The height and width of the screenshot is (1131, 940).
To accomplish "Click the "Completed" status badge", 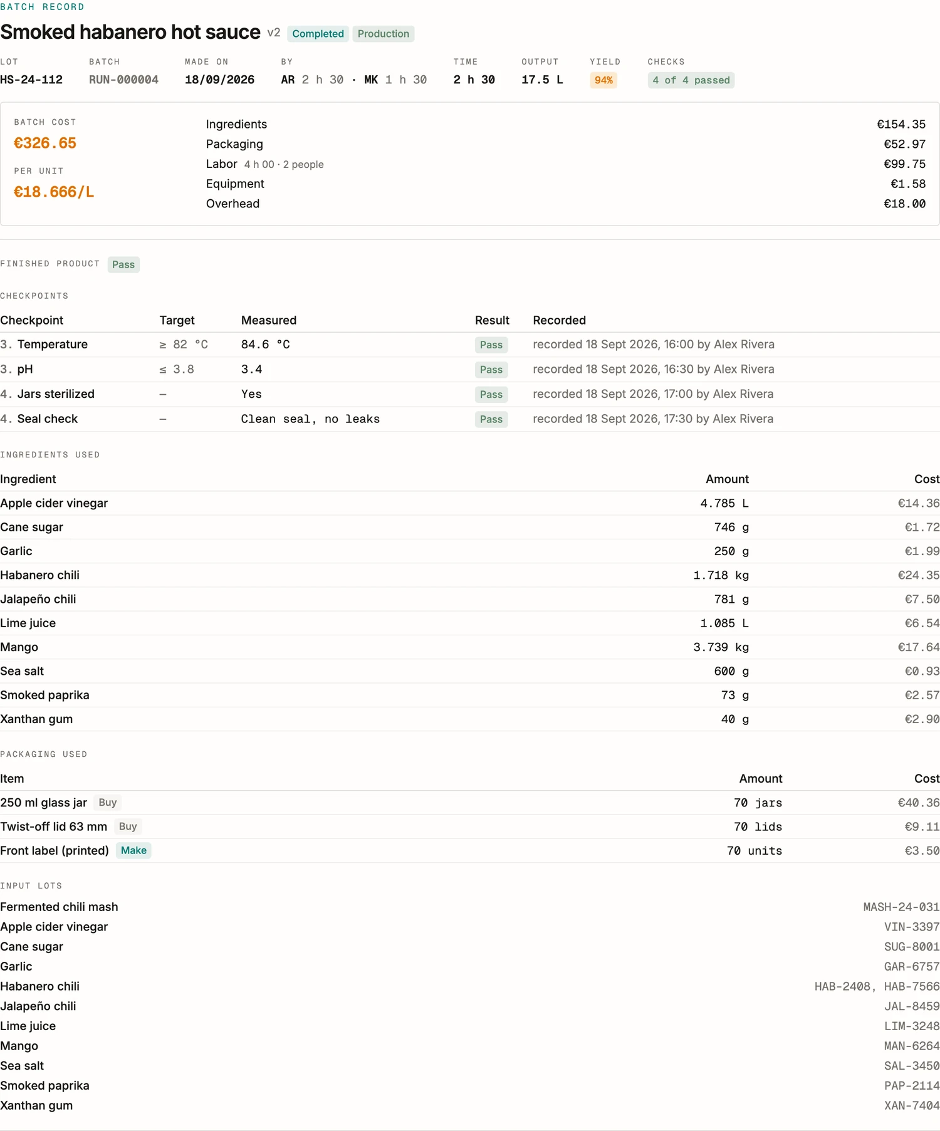I will click(x=318, y=34).
